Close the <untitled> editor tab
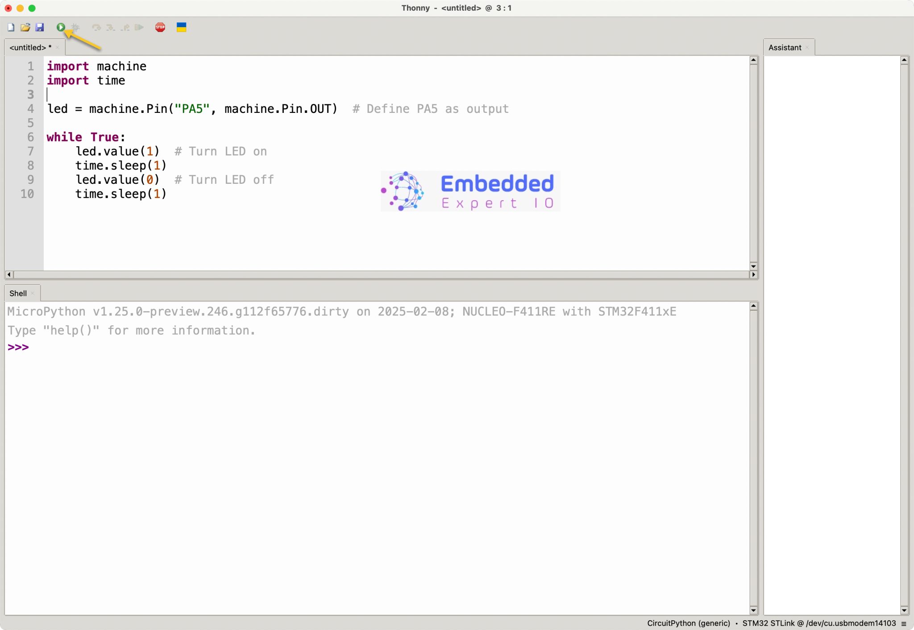The image size is (914, 630). click(x=58, y=48)
